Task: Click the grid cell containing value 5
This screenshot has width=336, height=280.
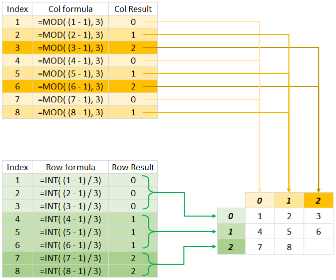Action: (289, 232)
